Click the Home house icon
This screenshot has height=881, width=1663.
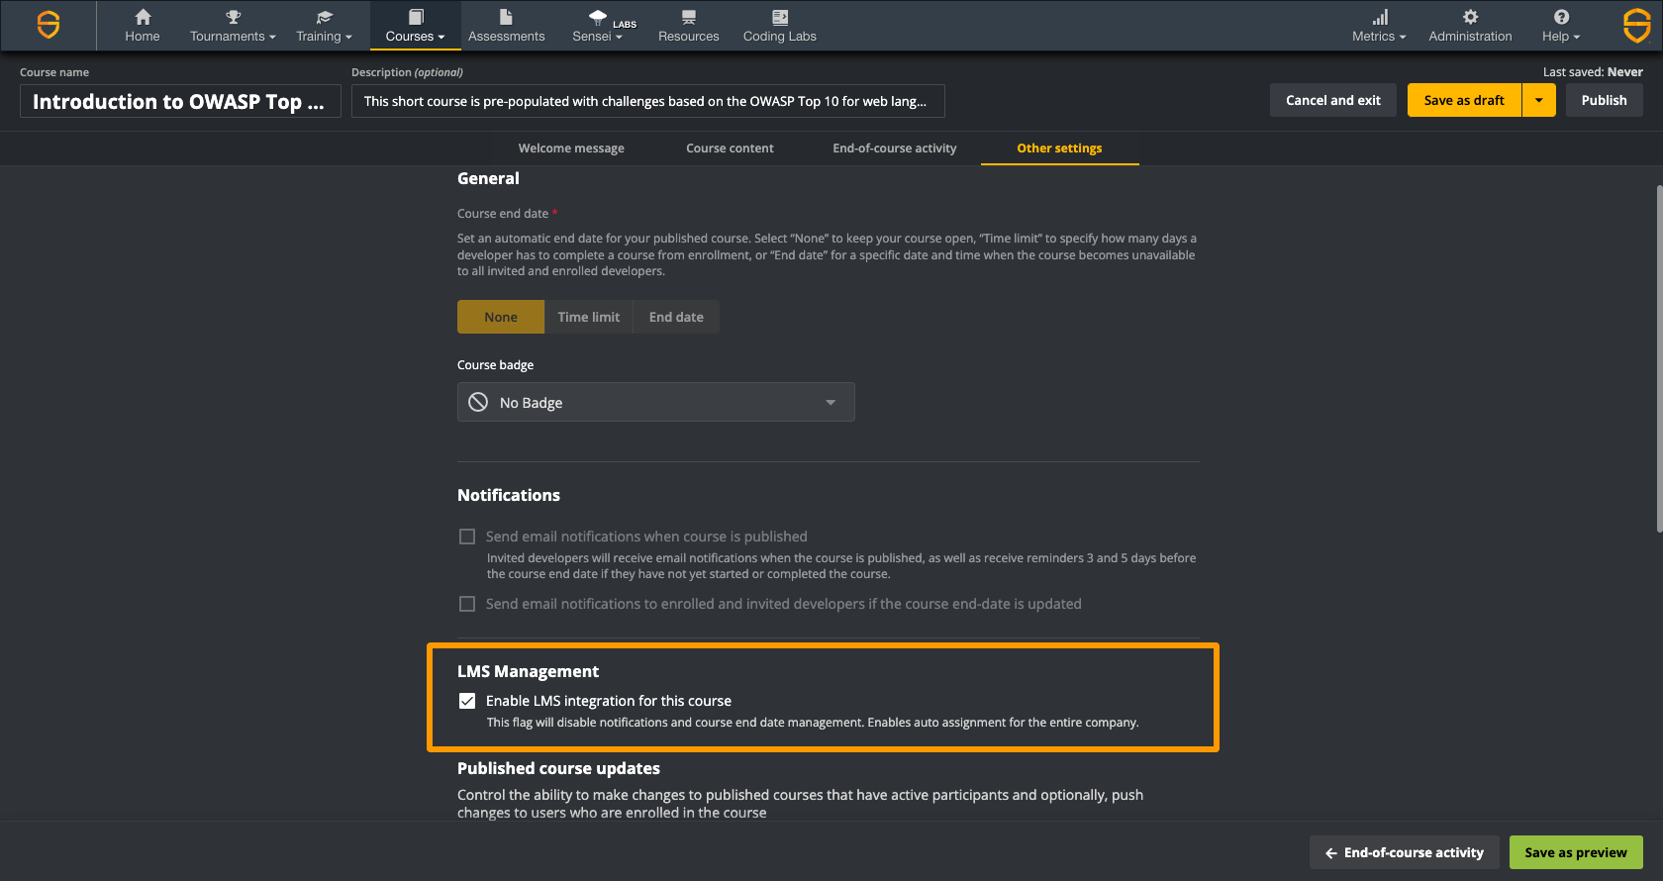143,17
